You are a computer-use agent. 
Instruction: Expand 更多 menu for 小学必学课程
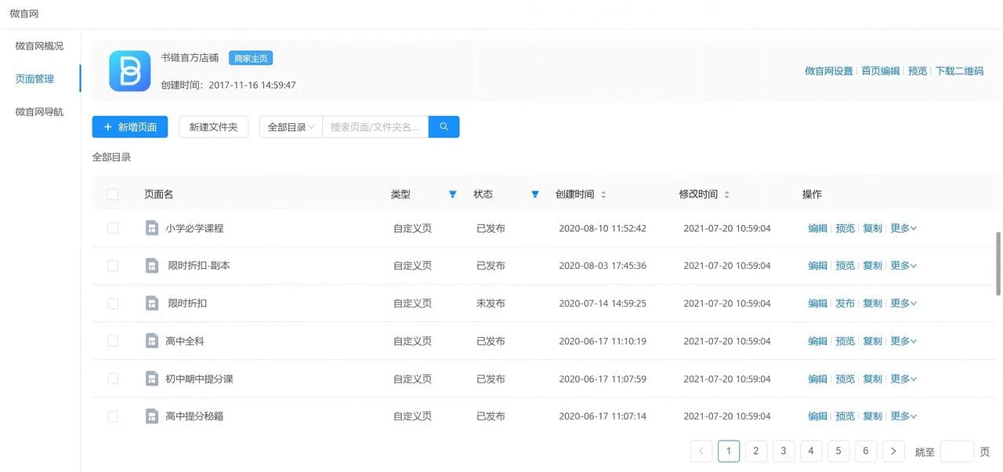click(x=900, y=227)
